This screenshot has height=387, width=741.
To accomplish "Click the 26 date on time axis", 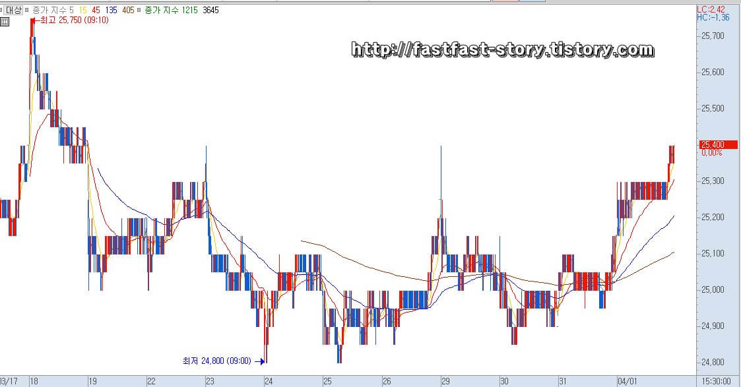I will [387, 381].
